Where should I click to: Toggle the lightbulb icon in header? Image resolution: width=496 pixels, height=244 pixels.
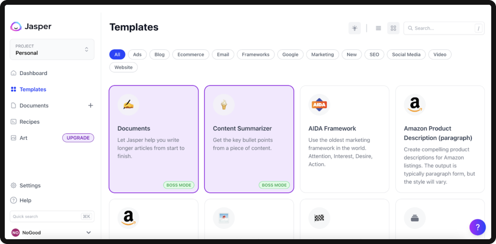tap(354, 28)
